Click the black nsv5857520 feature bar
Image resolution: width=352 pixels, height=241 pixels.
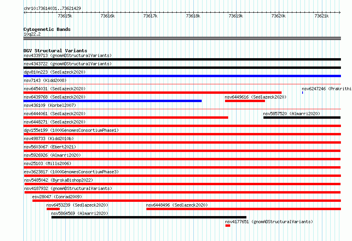pos(302,118)
